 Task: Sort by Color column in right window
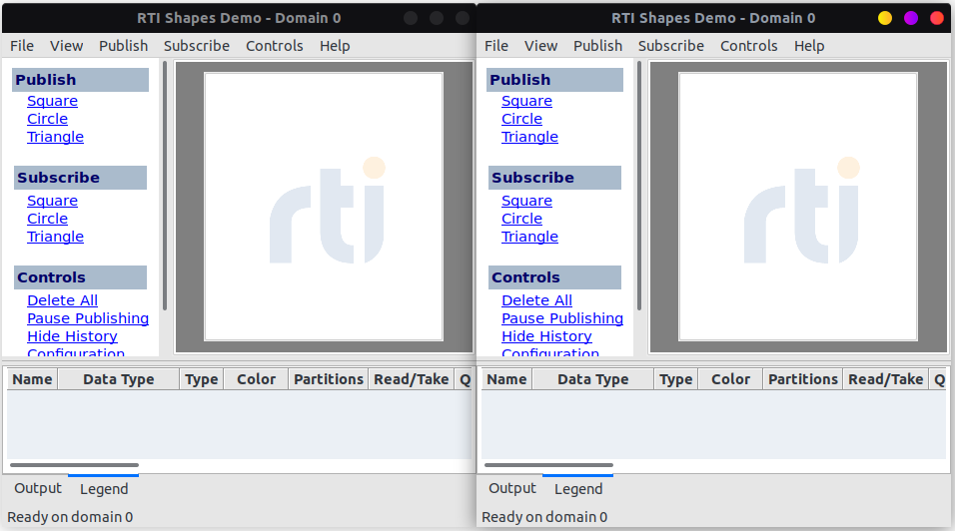click(x=731, y=379)
